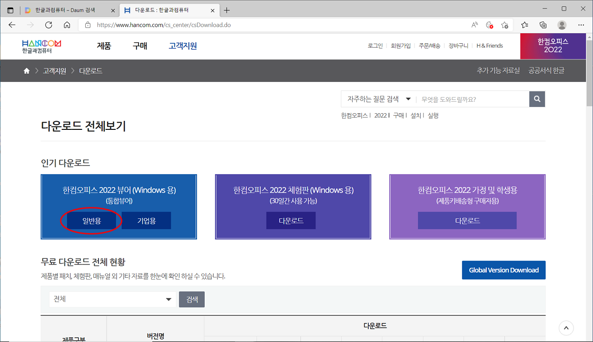
Task: Select 다운로드 in the breadcrumb
Action: [91, 71]
